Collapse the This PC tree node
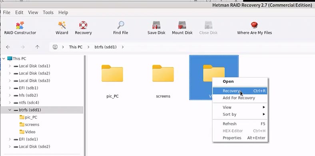Image resolution: width=315 pixels, height=156 pixels. point(4,59)
